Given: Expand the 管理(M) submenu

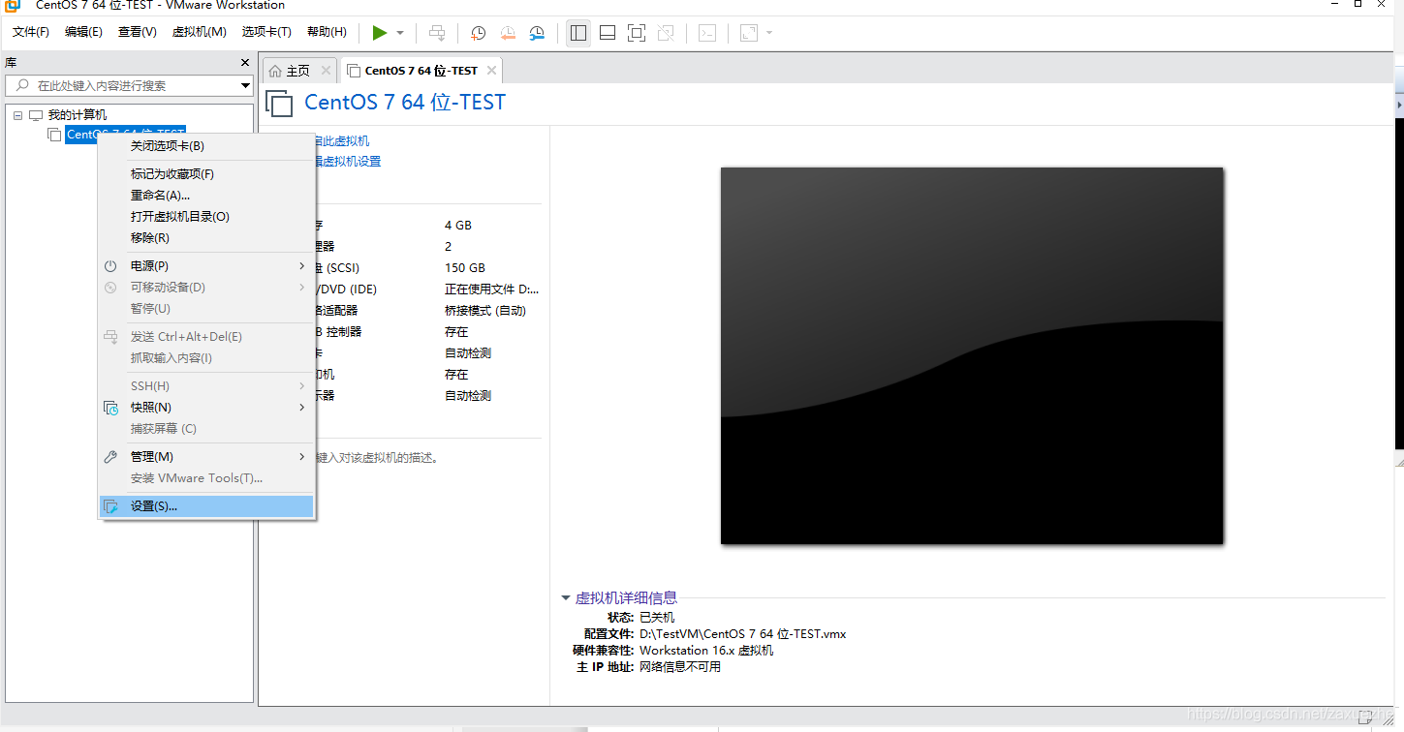Looking at the screenshot, I should click(x=206, y=457).
